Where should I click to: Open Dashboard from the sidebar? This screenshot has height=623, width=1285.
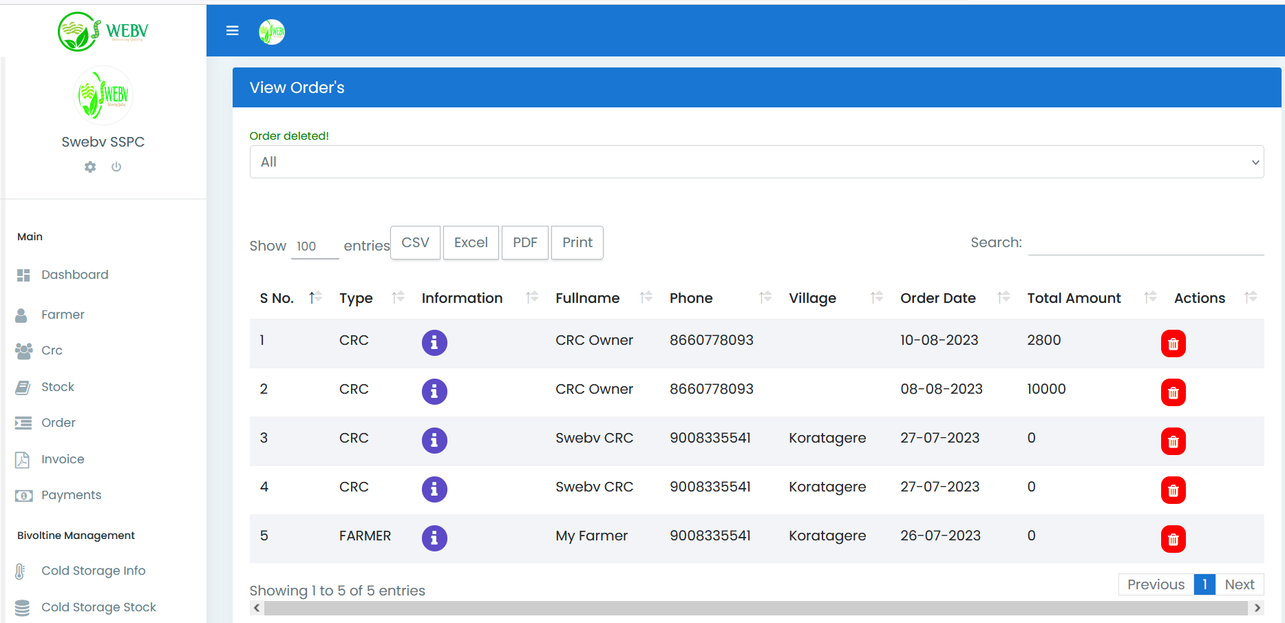(74, 275)
